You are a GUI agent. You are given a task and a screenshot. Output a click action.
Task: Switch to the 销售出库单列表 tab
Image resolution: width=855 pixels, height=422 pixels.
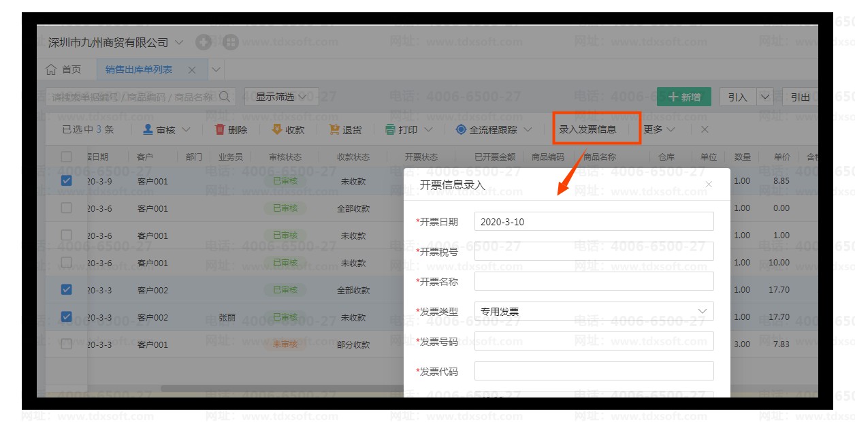click(139, 69)
